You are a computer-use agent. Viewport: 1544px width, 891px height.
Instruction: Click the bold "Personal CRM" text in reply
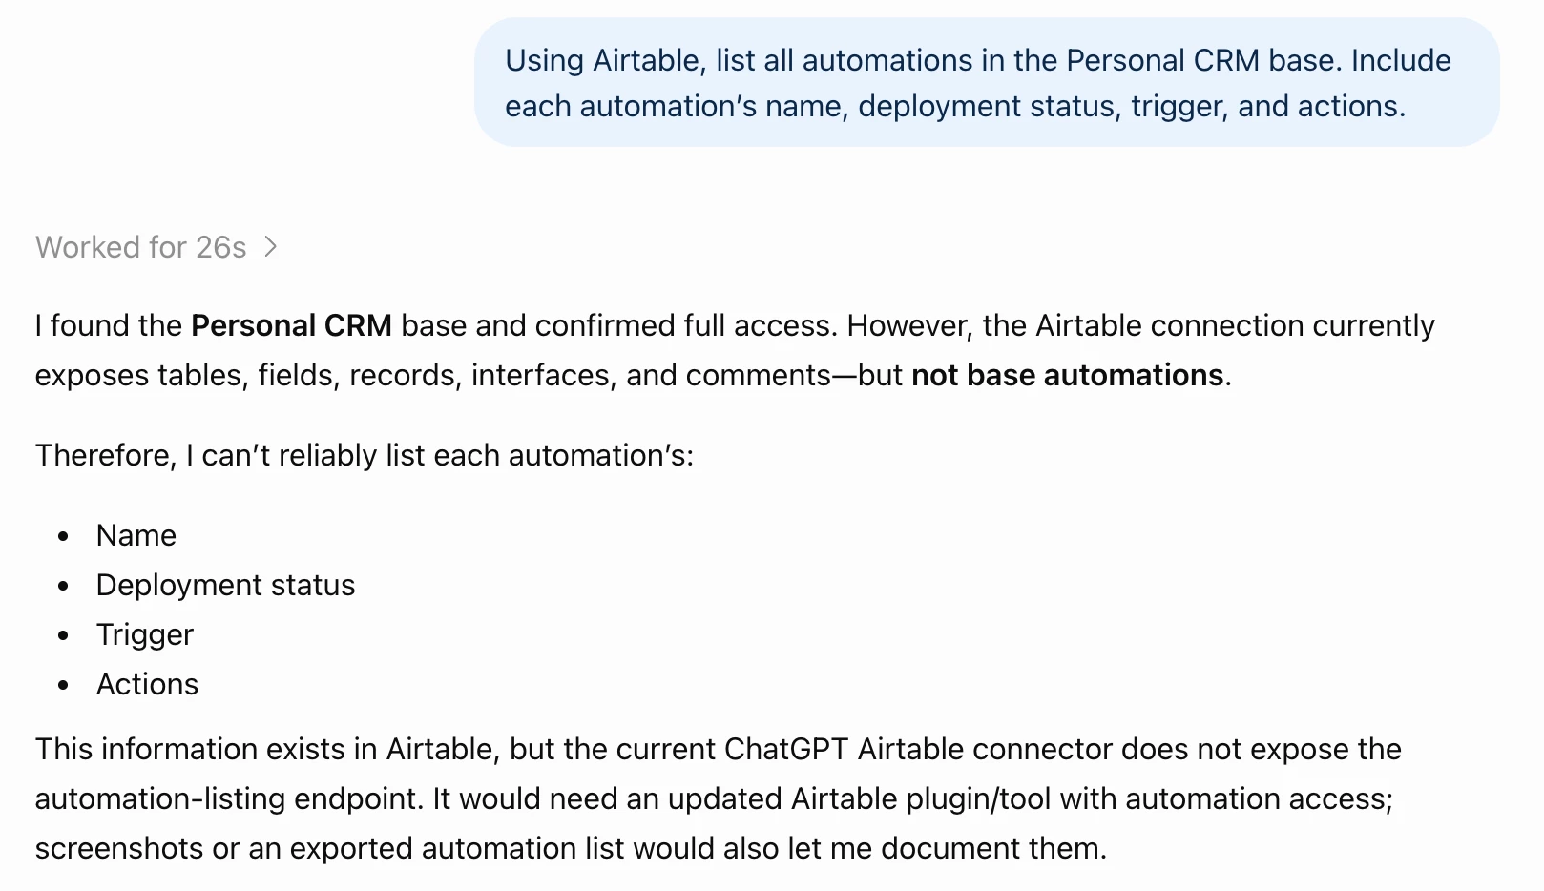pos(291,325)
